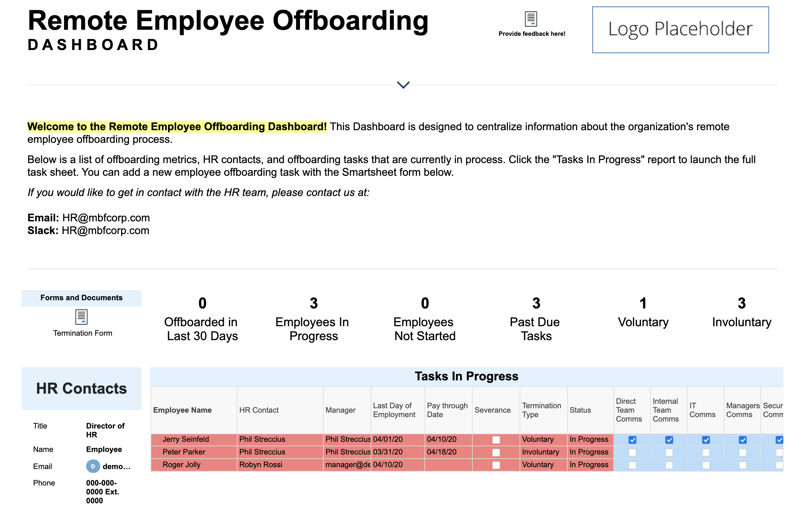Select the Peter Parker row name cell
This screenshot has height=508, width=797.
click(184, 452)
